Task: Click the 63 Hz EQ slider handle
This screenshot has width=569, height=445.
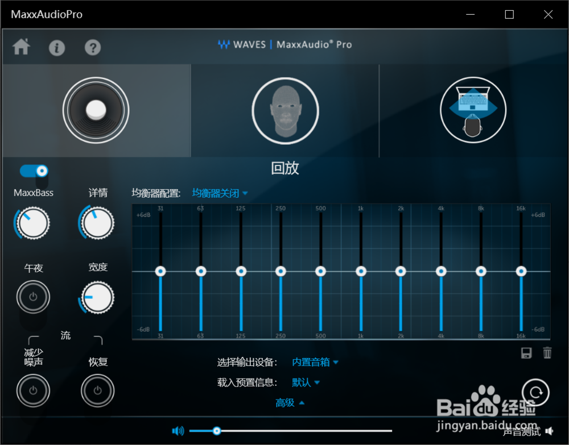Action: 201,271
